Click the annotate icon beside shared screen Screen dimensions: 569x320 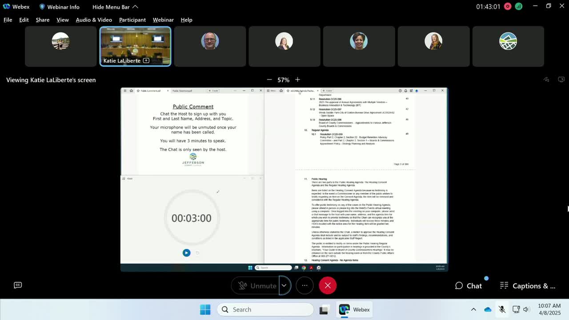point(546,80)
